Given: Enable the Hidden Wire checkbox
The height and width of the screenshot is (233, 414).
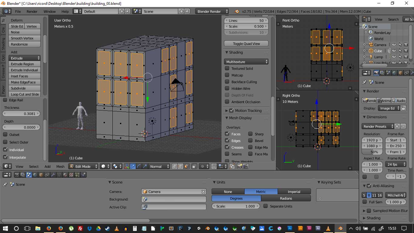Looking at the screenshot, I should coord(227,89).
